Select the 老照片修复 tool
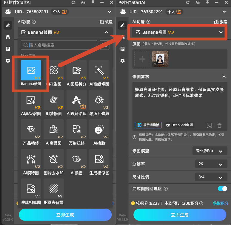Image resolution: width=231 pixels, height=225 pixels. click(99, 100)
